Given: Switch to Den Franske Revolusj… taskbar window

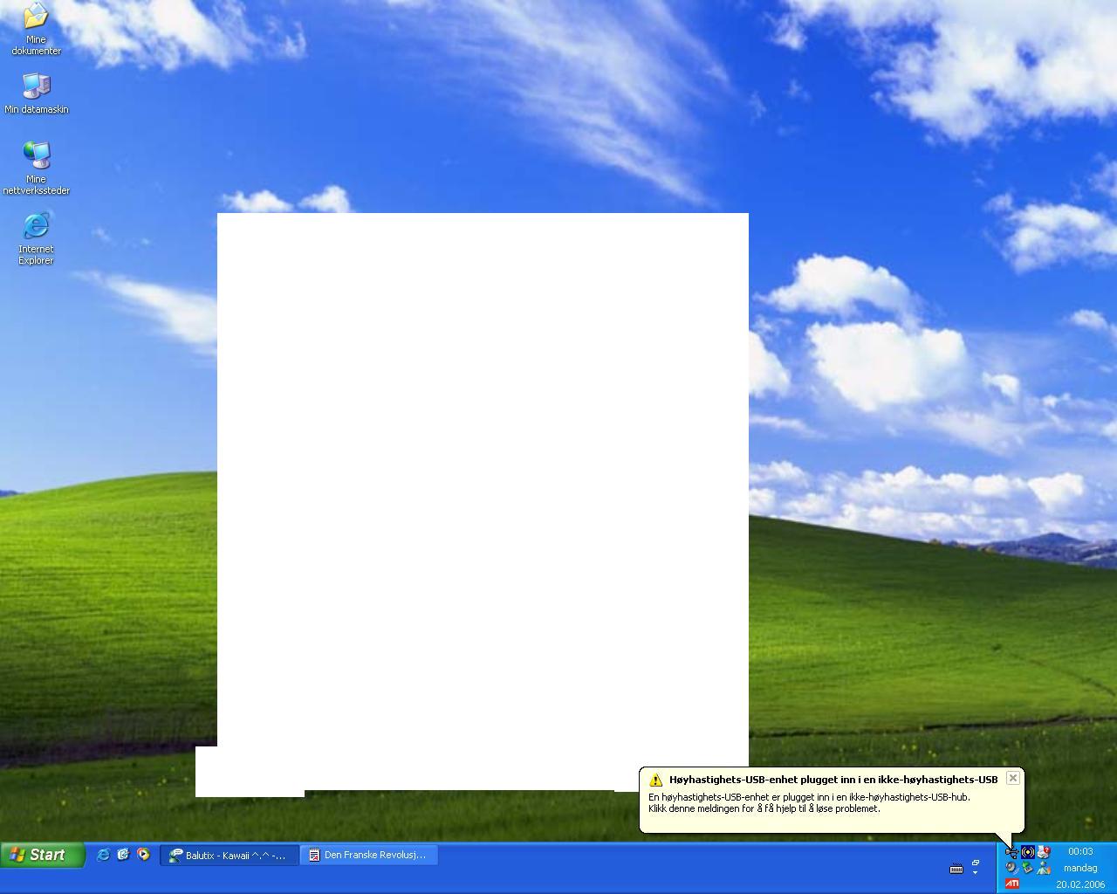Looking at the screenshot, I should [x=369, y=856].
